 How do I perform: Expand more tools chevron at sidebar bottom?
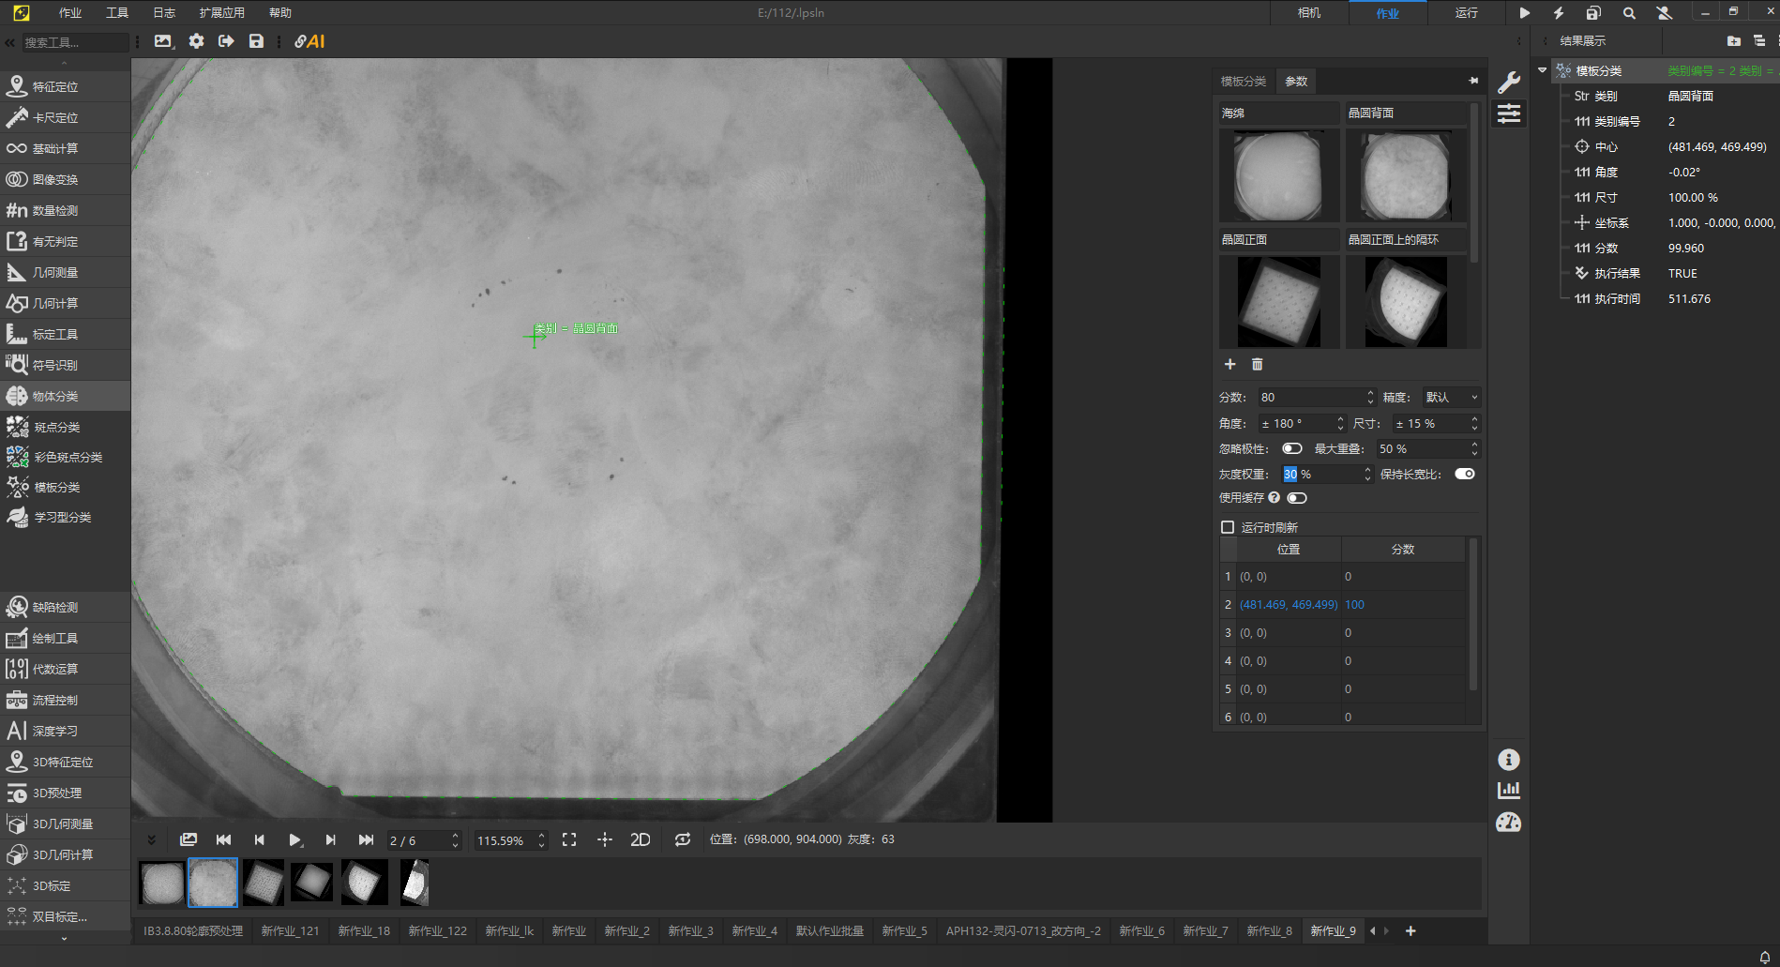click(64, 939)
